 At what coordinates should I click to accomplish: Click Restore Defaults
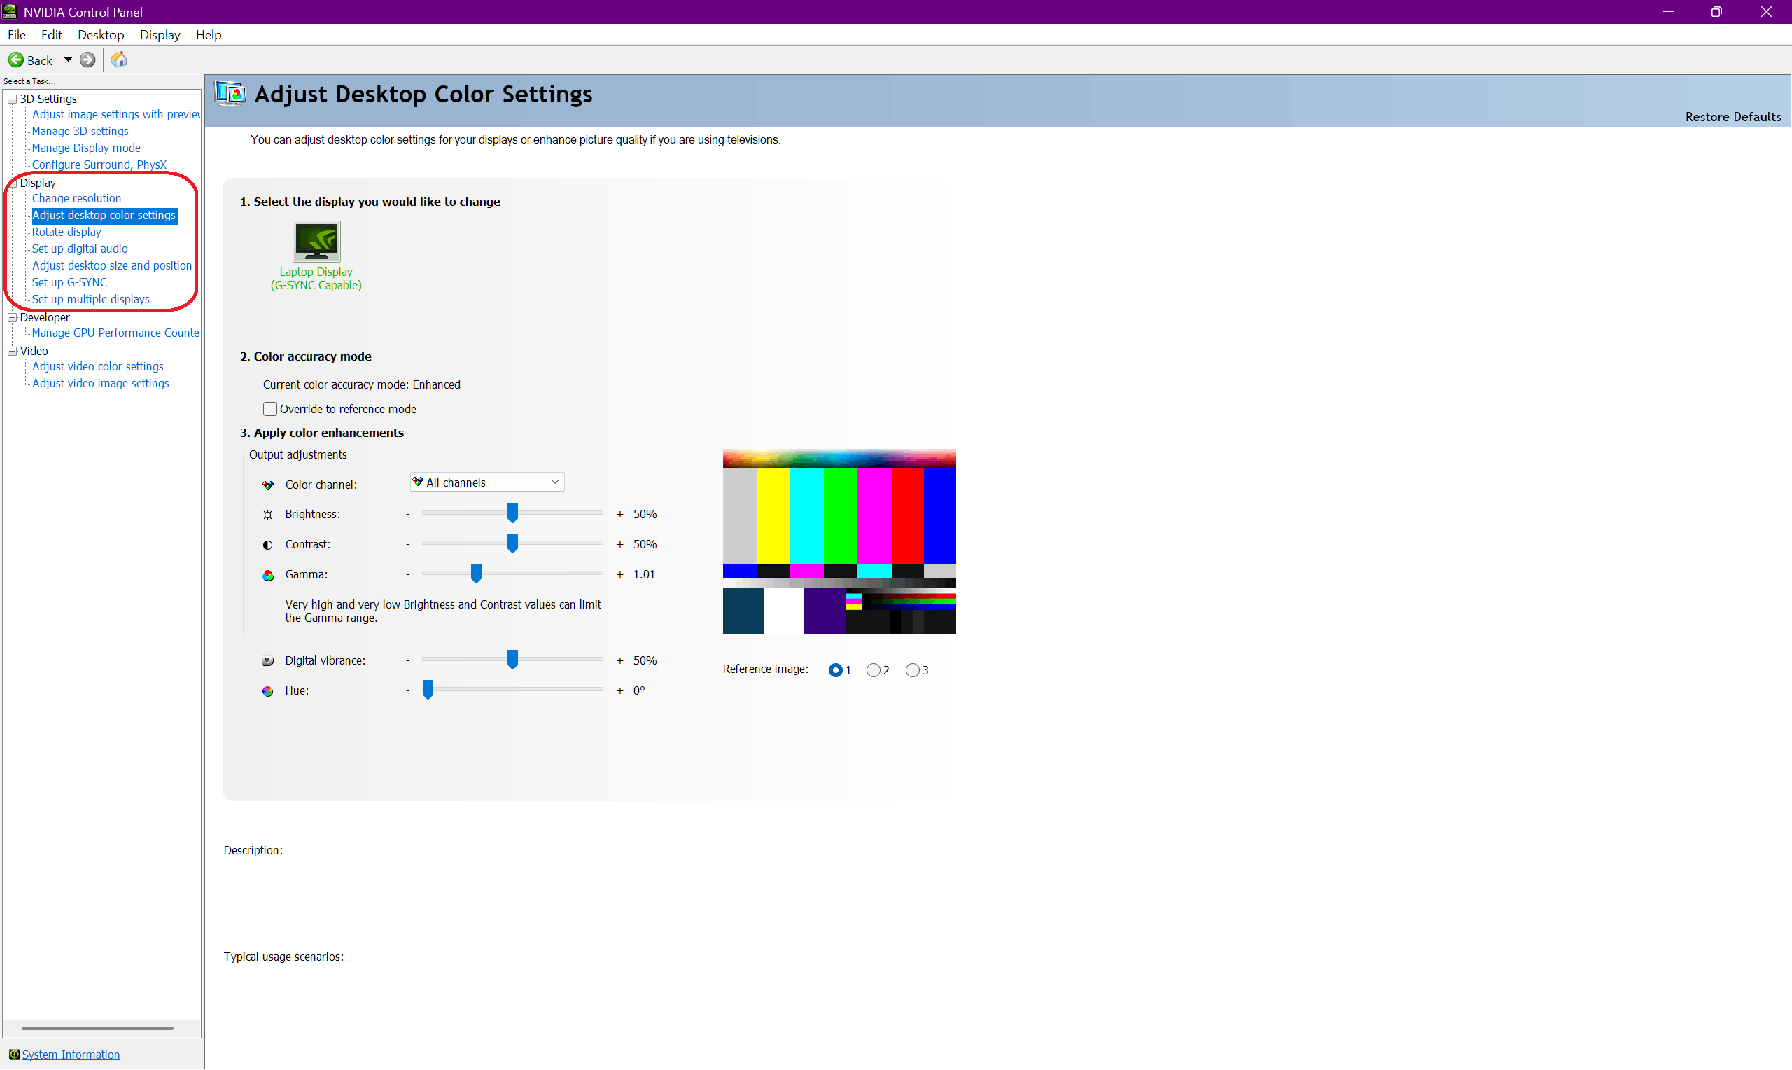tap(1733, 117)
